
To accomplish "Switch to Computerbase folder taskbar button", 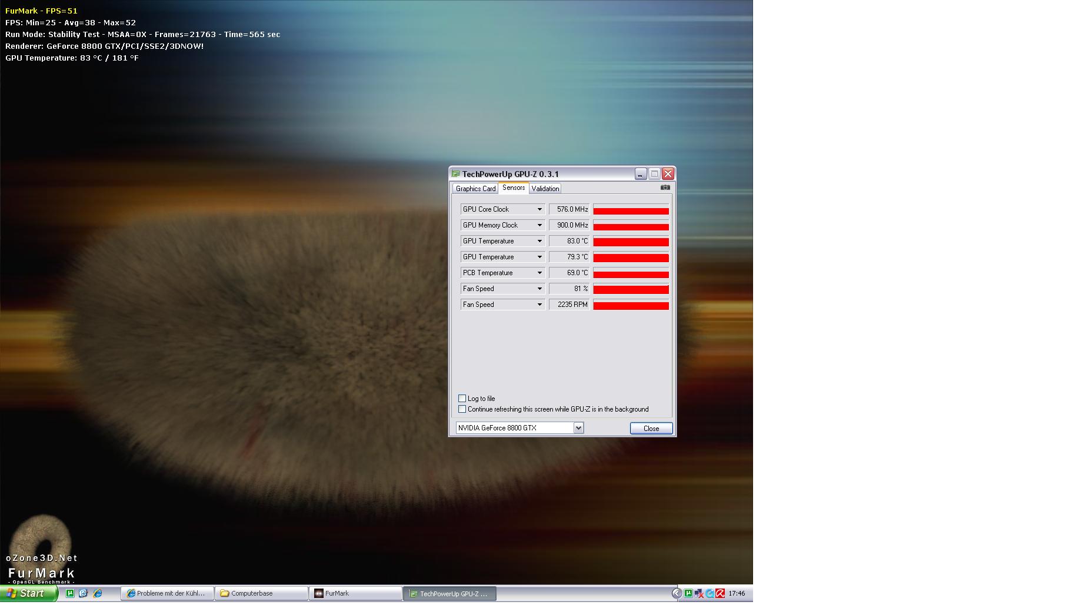I will [x=261, y=594].
